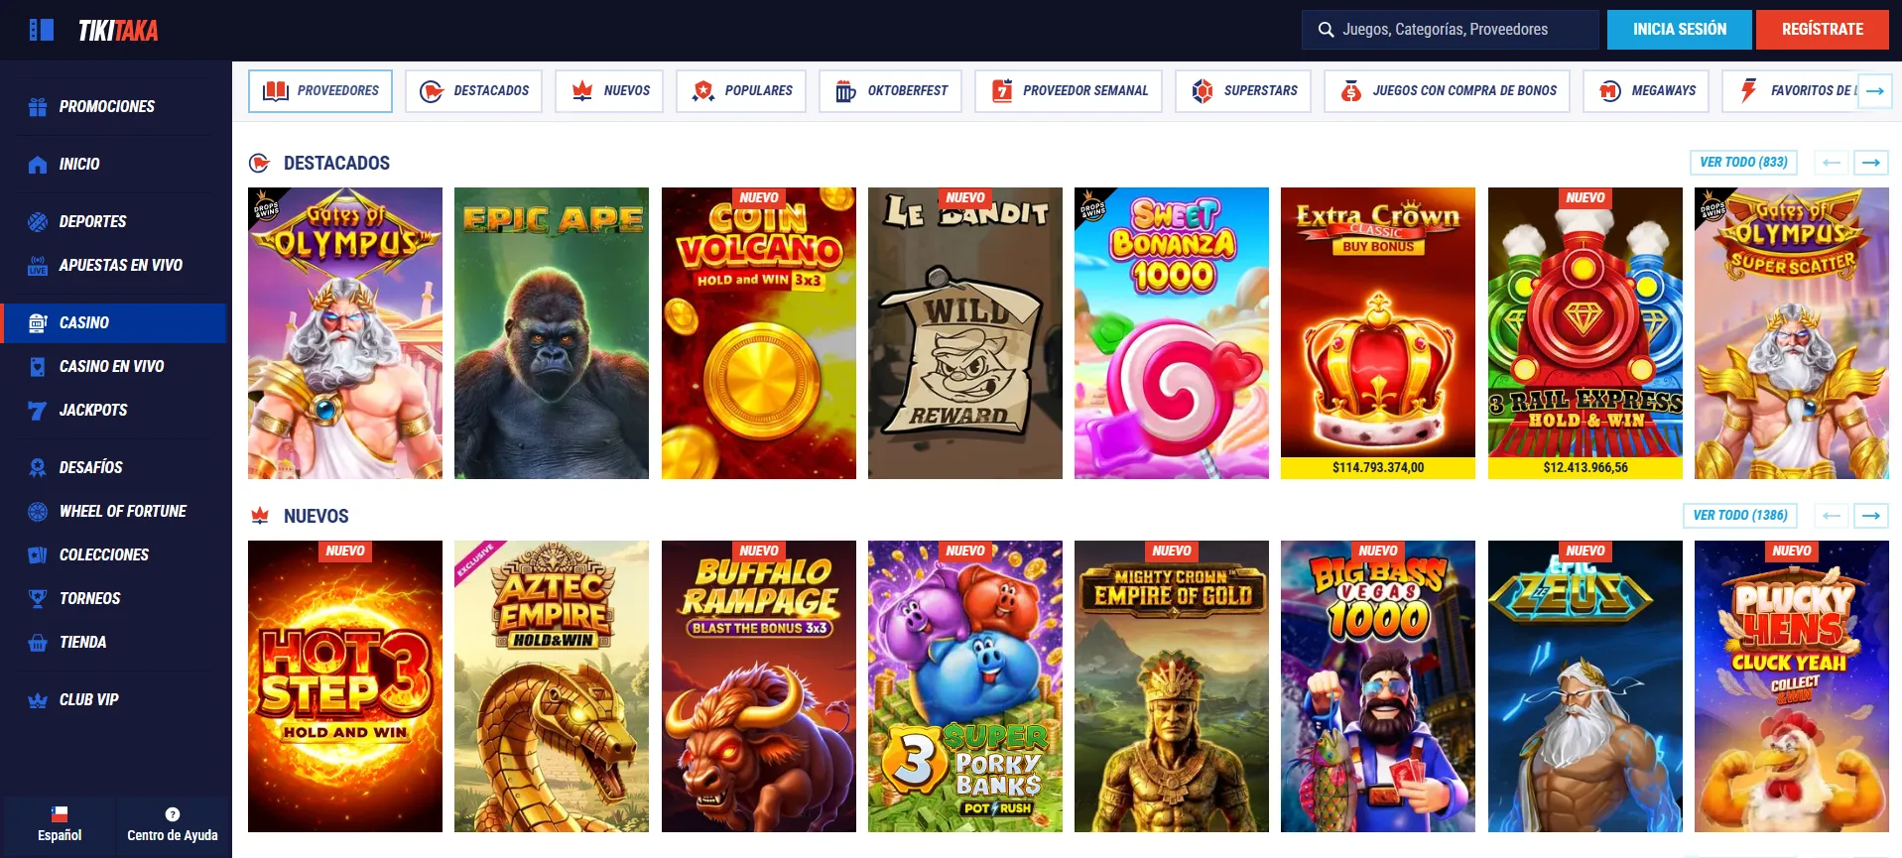Viewport: 1902px width, 858px height.
Task: Click the help question mark icon
Action: pyautogui.click(x=173, y=814)
